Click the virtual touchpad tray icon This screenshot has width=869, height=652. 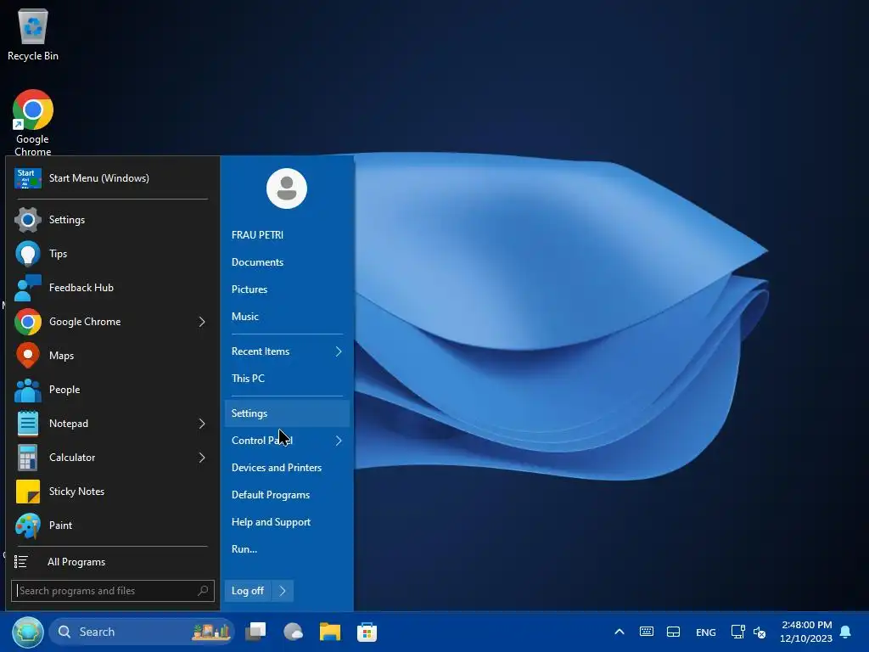(673, 632)
